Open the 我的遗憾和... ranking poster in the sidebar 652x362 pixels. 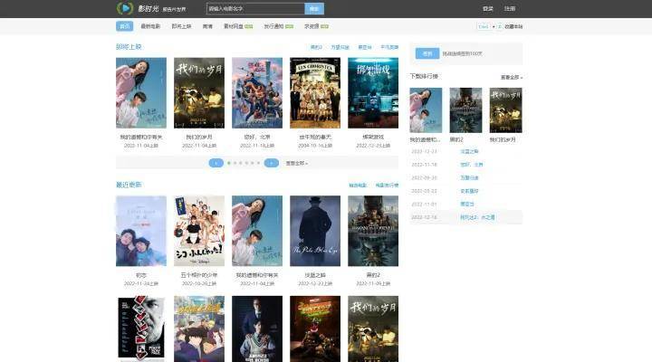(x=426, y=110)
